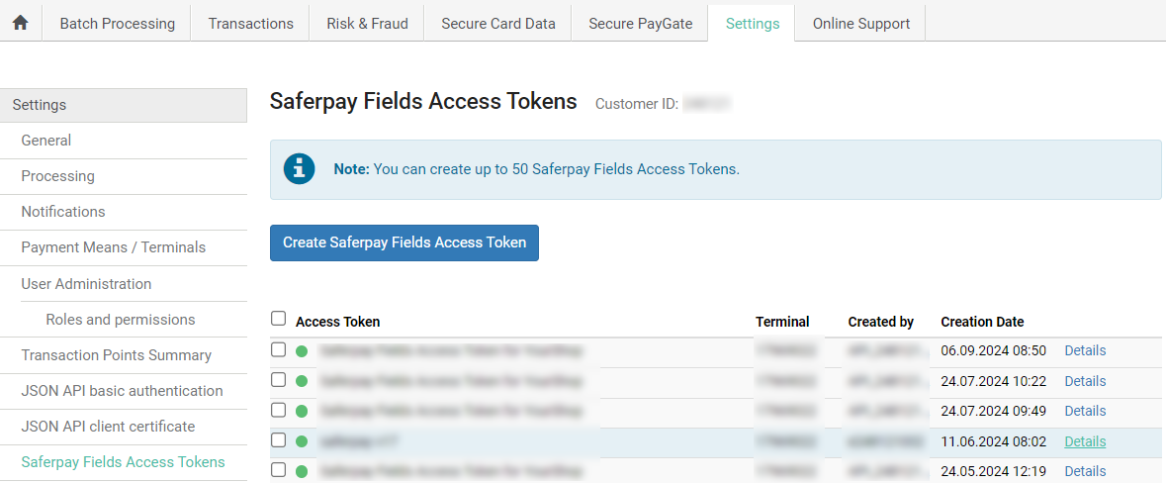View Details of the 24.07.2024 09:49 token
Viewport: 1166px width, 483px height.
[x=1085, y=411]
